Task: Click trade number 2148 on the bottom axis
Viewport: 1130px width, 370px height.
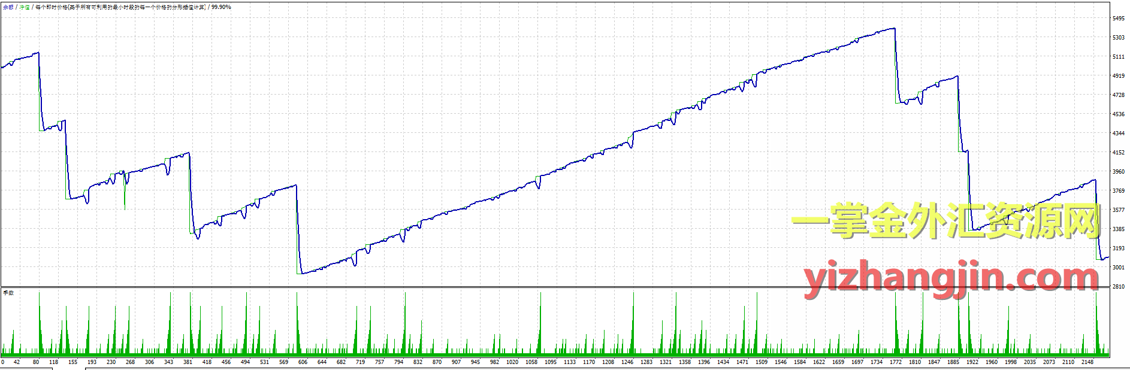Action: pyautogui.click(x=1087, y=362)
